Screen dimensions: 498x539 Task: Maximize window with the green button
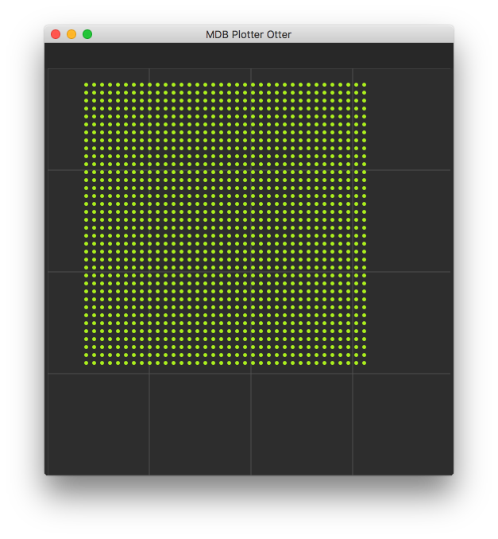point(87,34)
